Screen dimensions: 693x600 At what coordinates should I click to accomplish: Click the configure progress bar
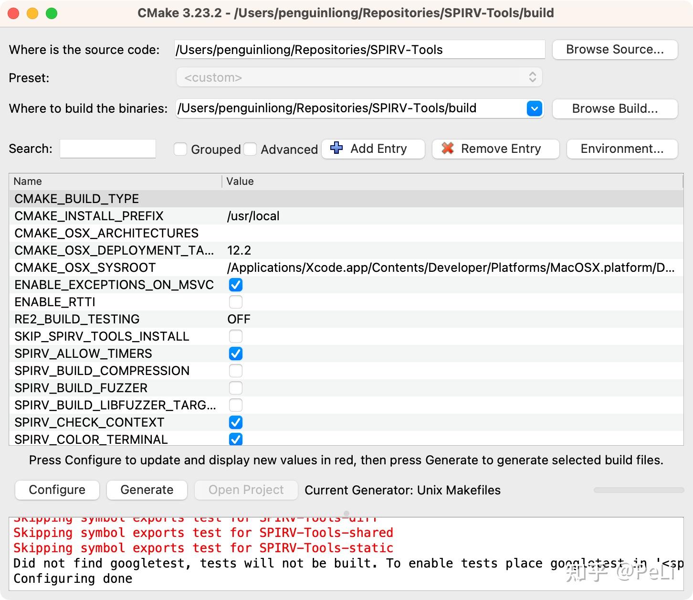coord(639,490)
